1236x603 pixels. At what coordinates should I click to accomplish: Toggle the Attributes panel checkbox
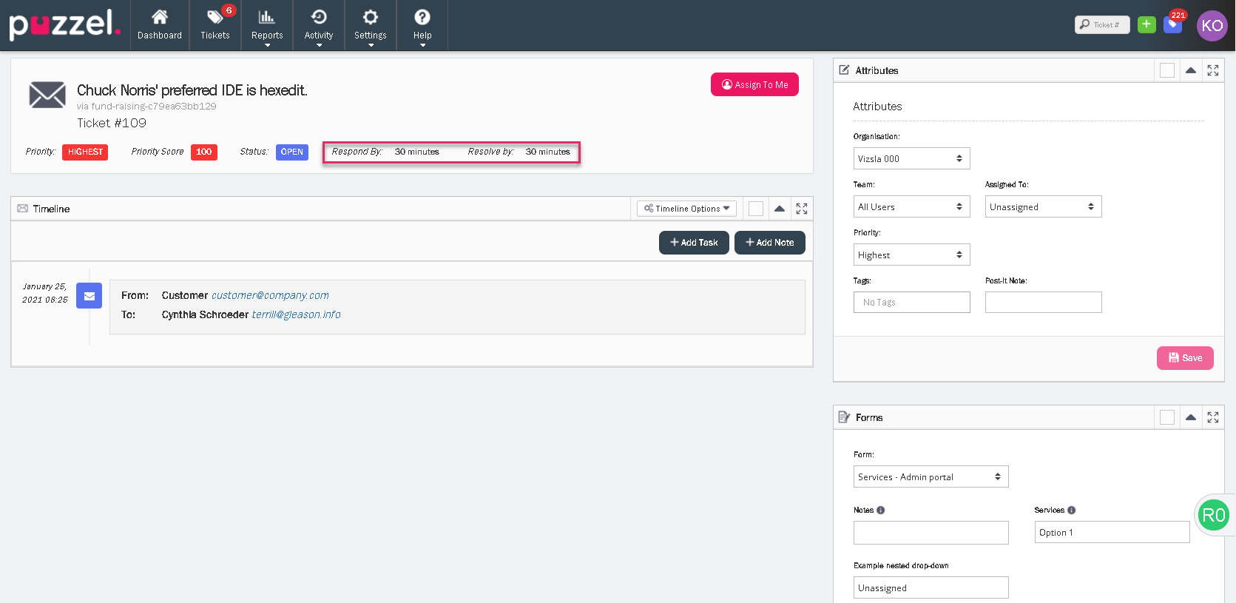click(1167, 70)
